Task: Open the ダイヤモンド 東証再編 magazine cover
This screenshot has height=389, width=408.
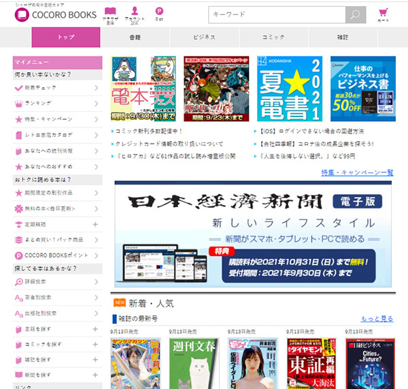Action: click(x=311, y=363)
